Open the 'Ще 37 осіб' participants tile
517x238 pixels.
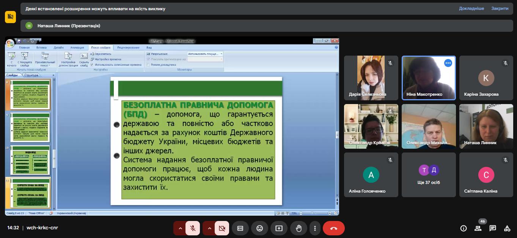point(429,175)
